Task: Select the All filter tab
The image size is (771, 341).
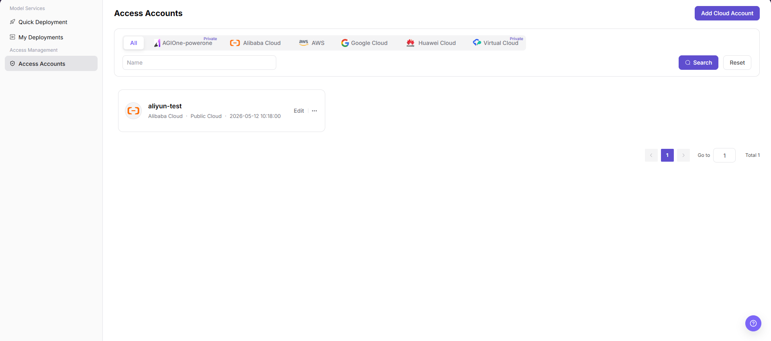Action: coord(134,43)
